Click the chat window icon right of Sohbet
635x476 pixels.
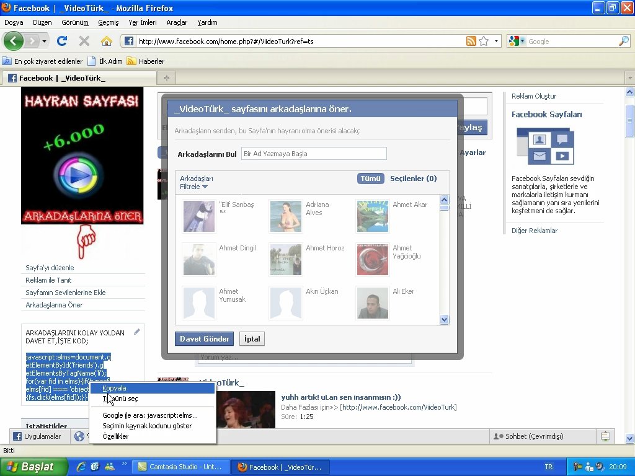tap(605, 436)
